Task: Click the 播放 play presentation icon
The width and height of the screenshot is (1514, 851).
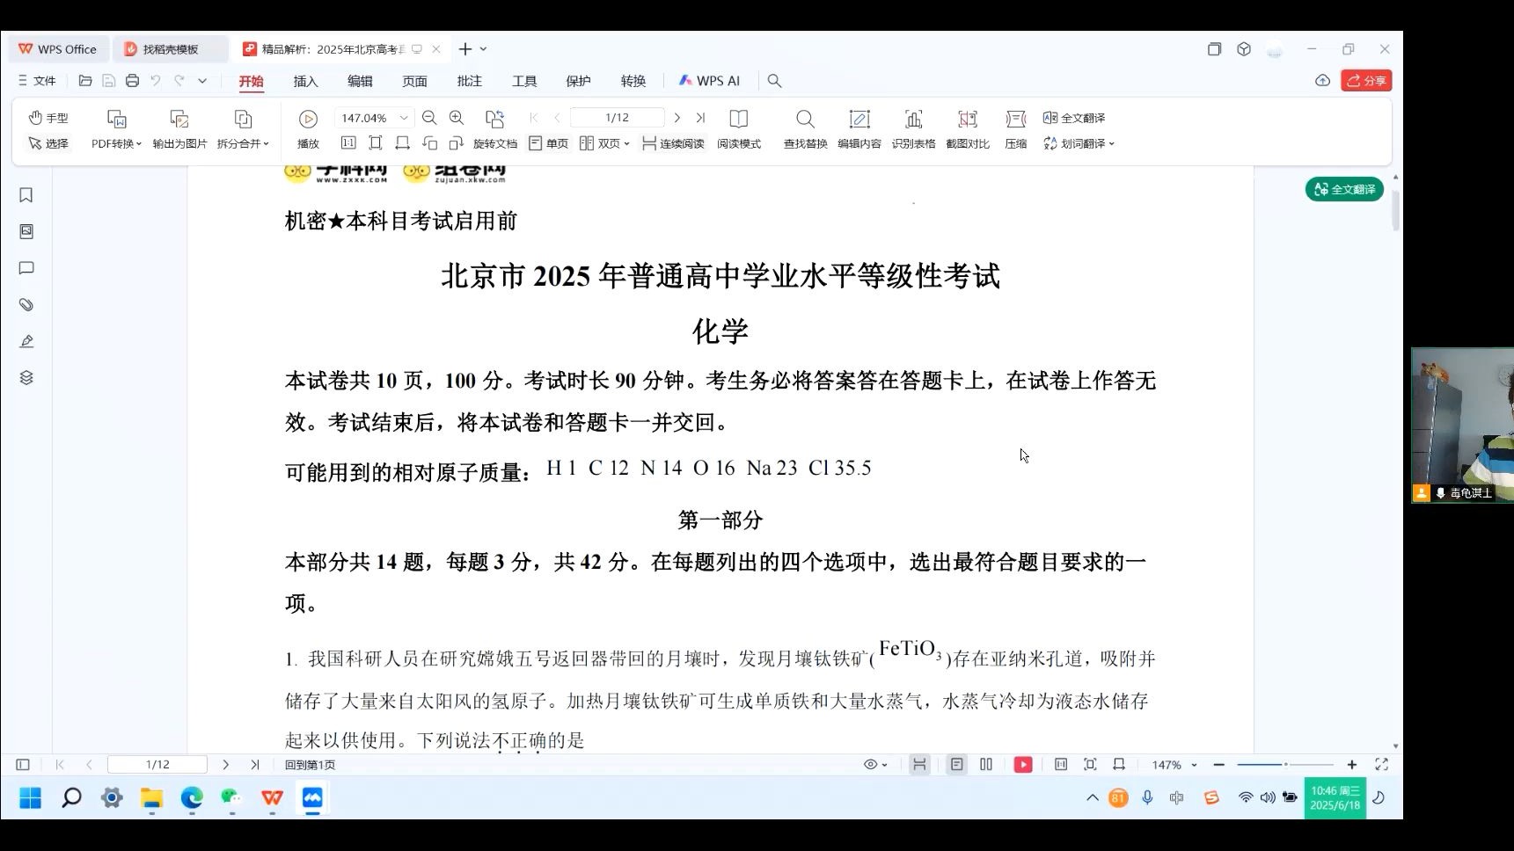Action: (307, 129)
